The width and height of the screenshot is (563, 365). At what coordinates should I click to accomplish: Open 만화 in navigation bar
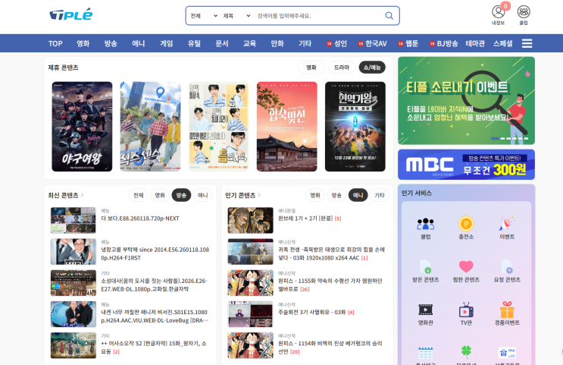point(277,43)
